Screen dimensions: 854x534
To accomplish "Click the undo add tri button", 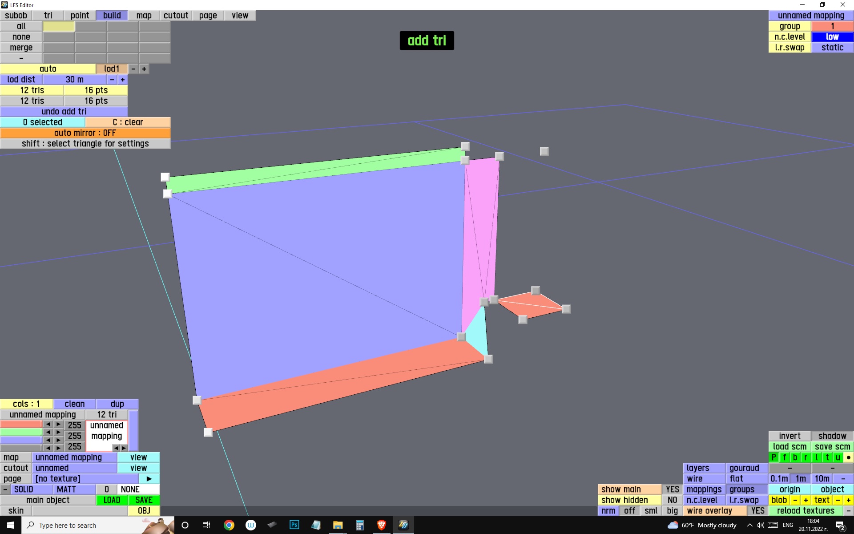I will [64, 112].
